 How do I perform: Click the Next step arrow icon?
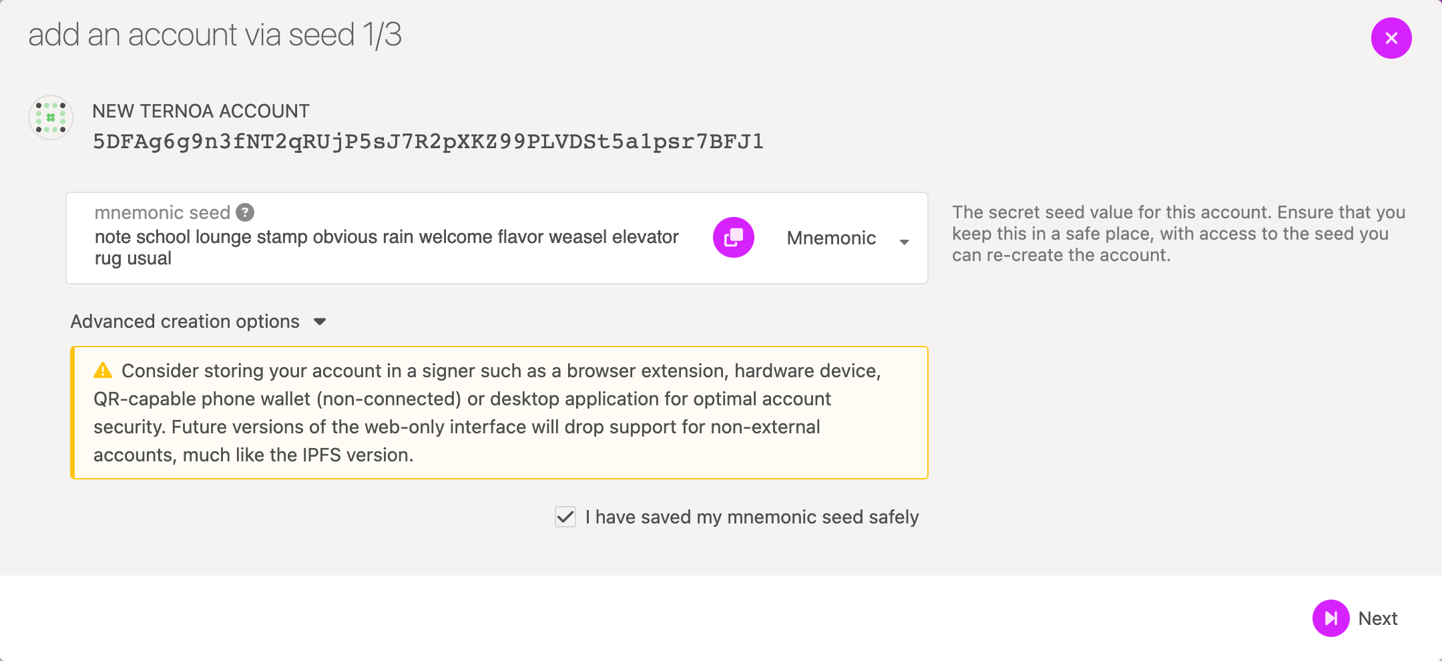1331,618
